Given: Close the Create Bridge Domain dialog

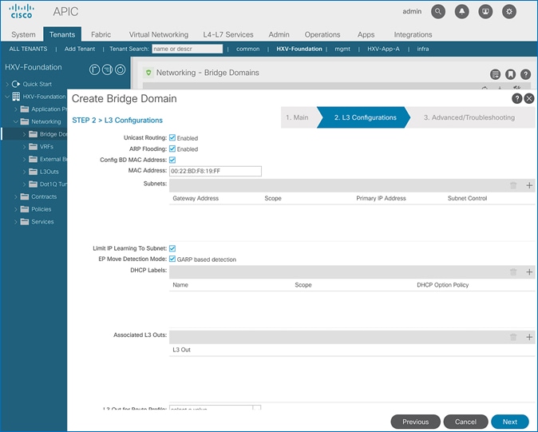Looking at the screenshot, I should (529, 98).
